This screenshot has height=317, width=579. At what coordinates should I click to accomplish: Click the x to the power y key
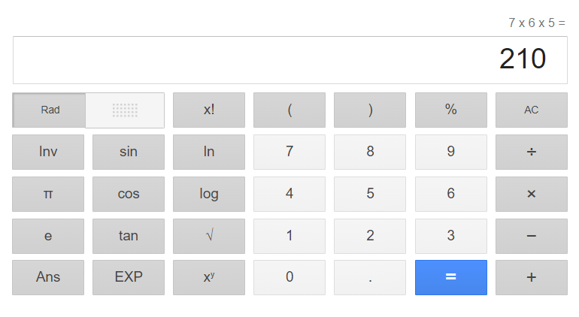209,277
